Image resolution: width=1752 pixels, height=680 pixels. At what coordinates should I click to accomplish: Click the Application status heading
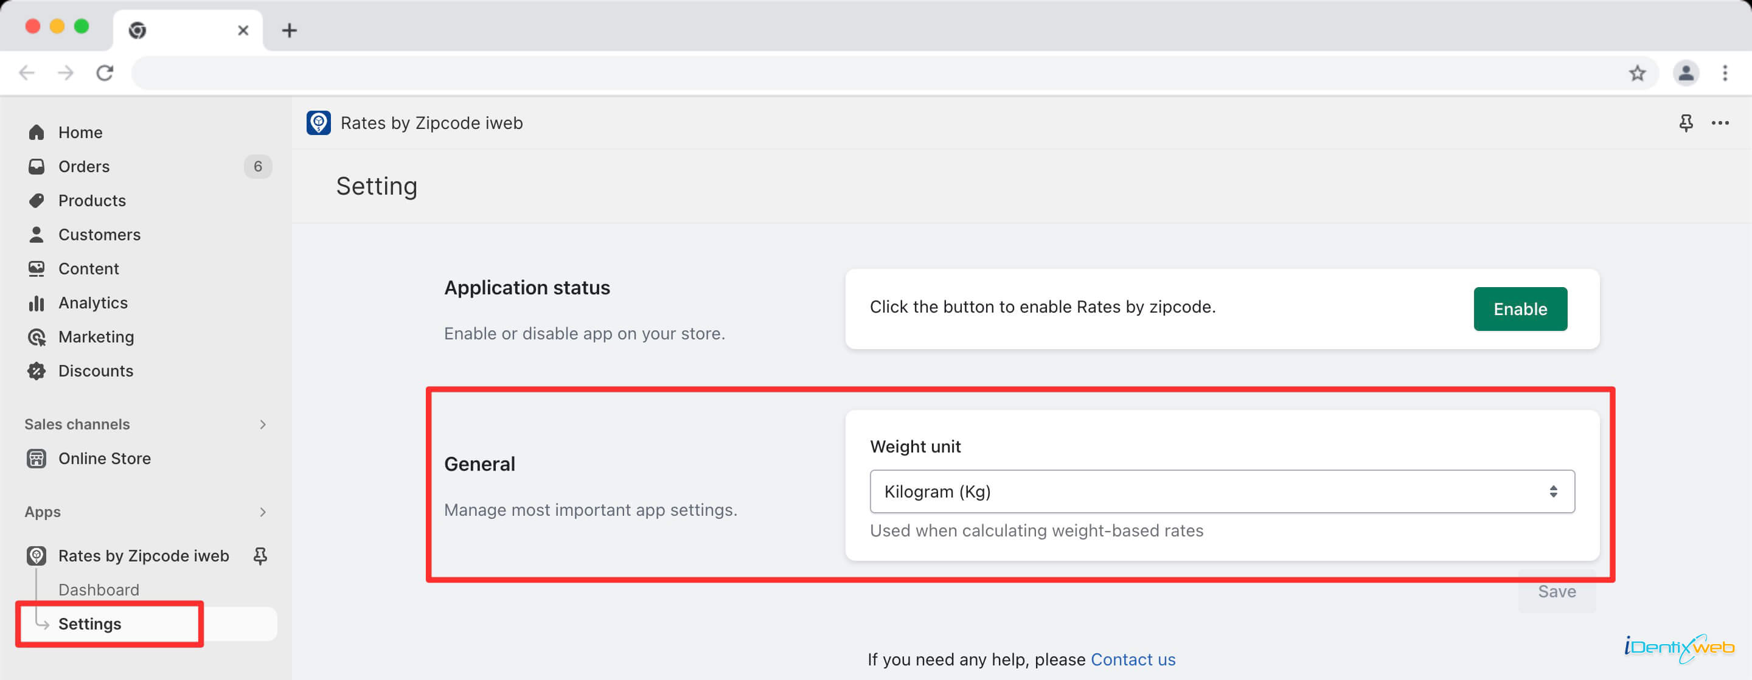pos(527,288)
